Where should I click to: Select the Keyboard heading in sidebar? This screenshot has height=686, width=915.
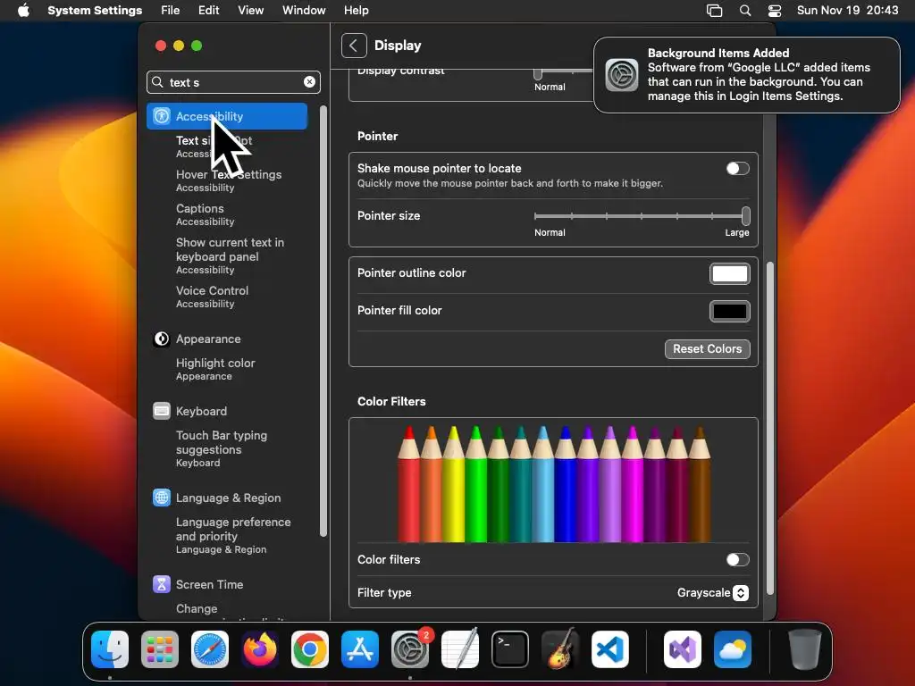201,411
